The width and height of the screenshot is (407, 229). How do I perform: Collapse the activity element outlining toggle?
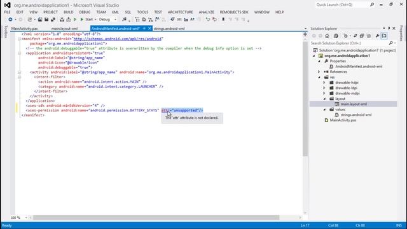[20, 72]
